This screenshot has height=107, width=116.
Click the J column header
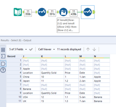click(x=31, y=56)
